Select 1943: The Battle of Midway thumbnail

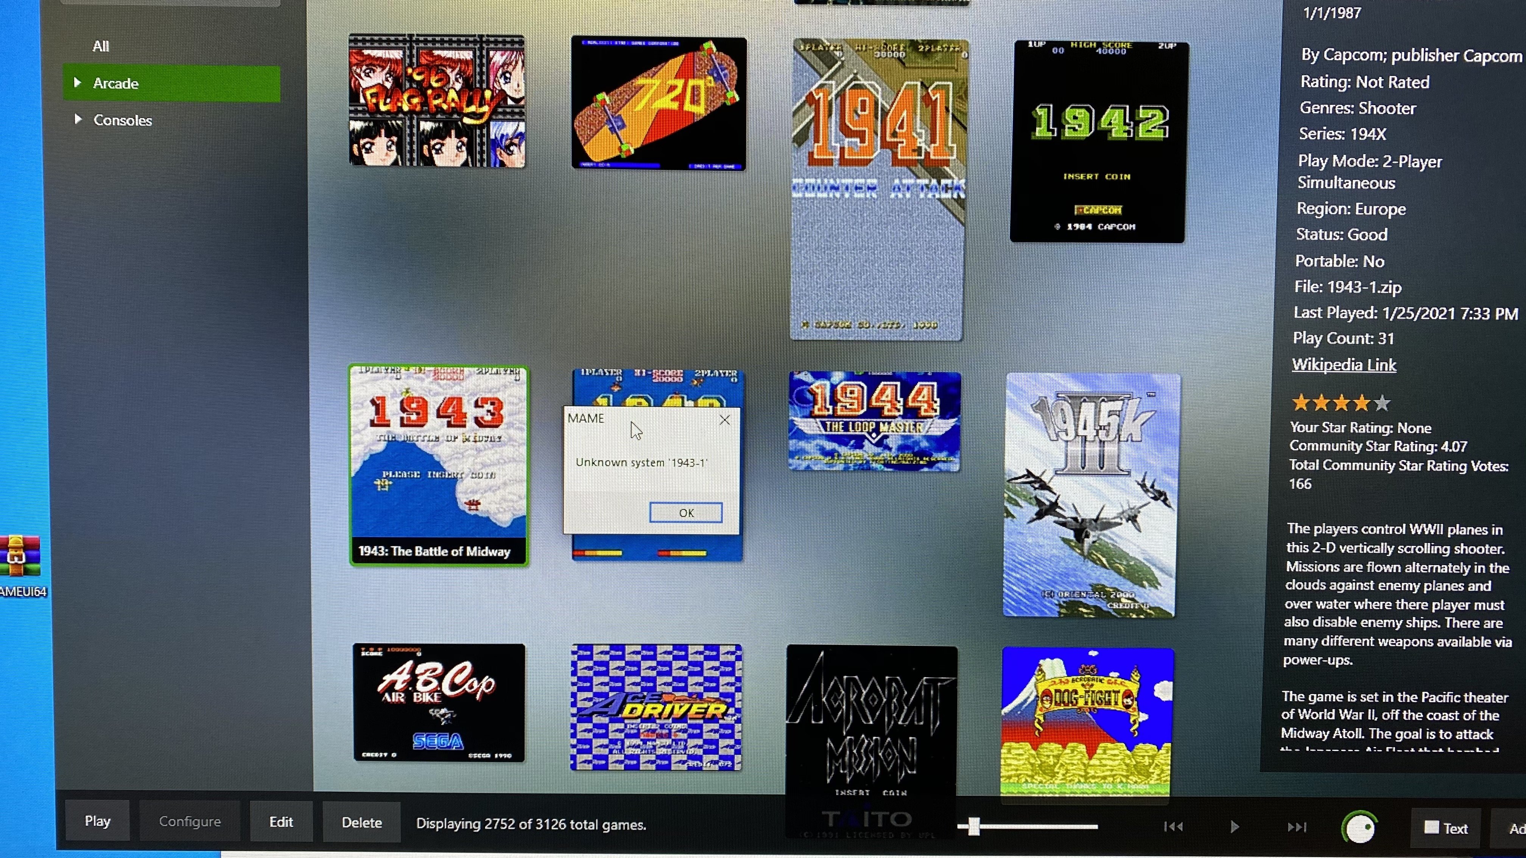(x=438, y=465)
